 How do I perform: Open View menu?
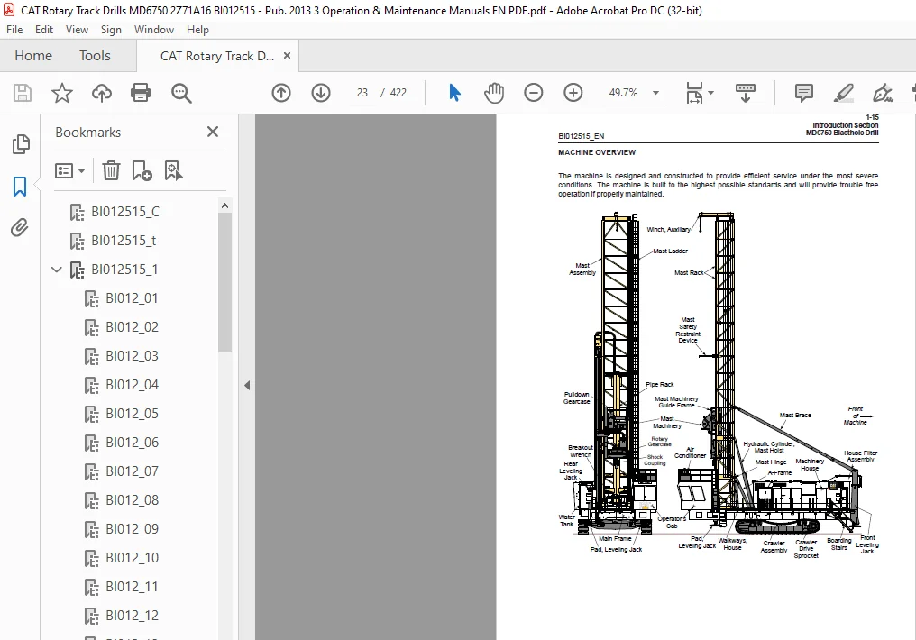coord(77,29)
